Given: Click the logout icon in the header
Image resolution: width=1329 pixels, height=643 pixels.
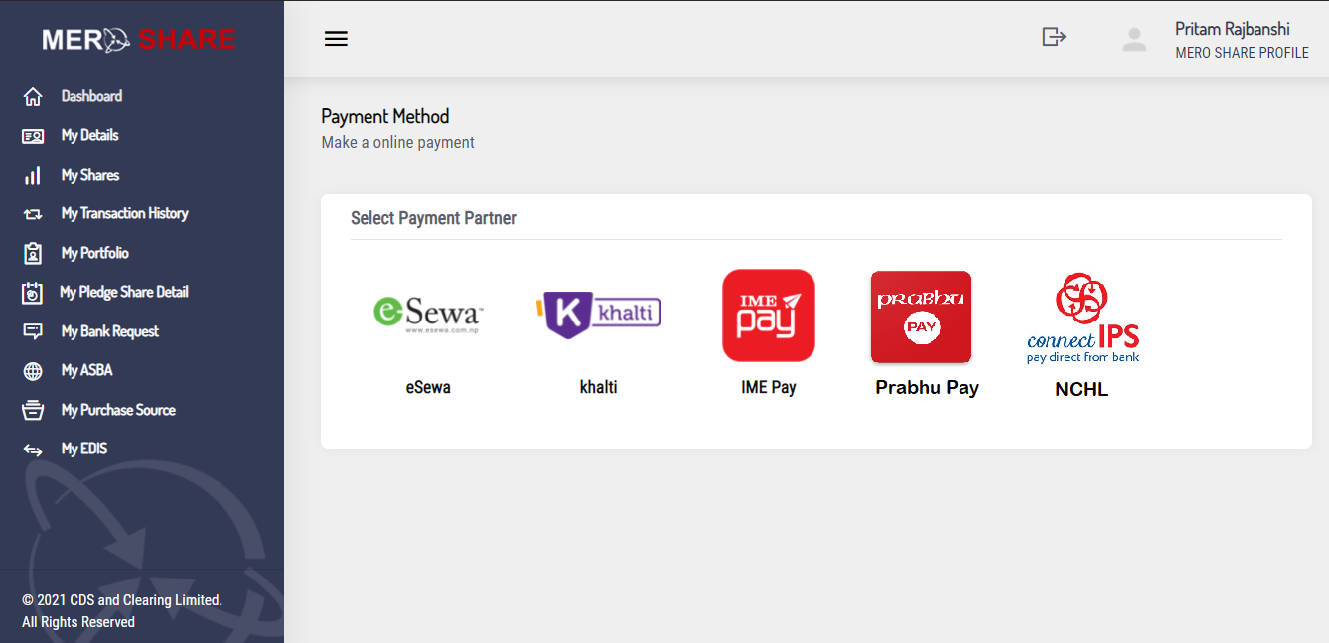Looking at the screenshot, I should [x=1053, y=37].
